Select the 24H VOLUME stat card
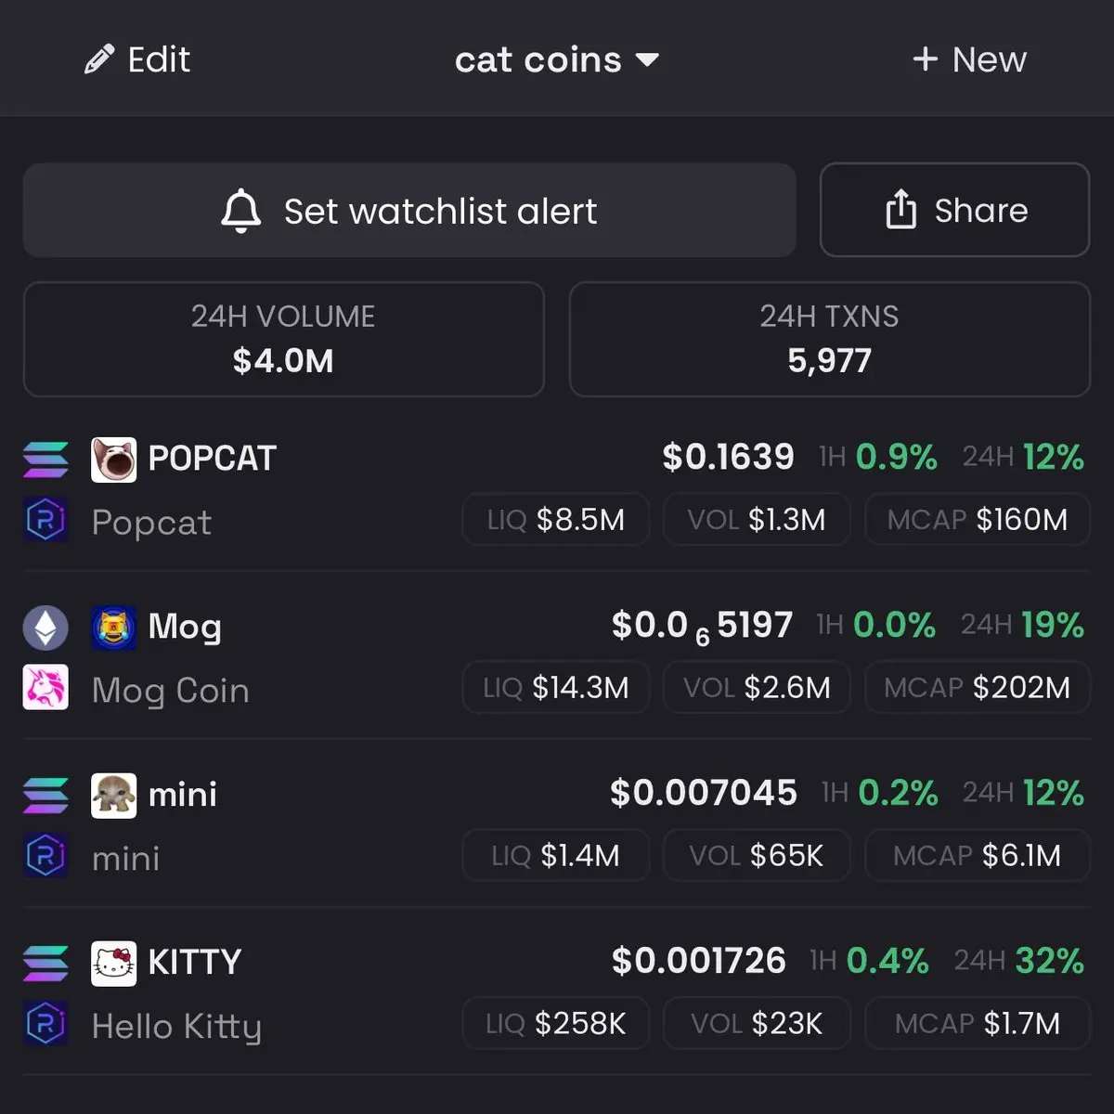This screenshot has height=1114, width=1114. (x=283, y=340)
